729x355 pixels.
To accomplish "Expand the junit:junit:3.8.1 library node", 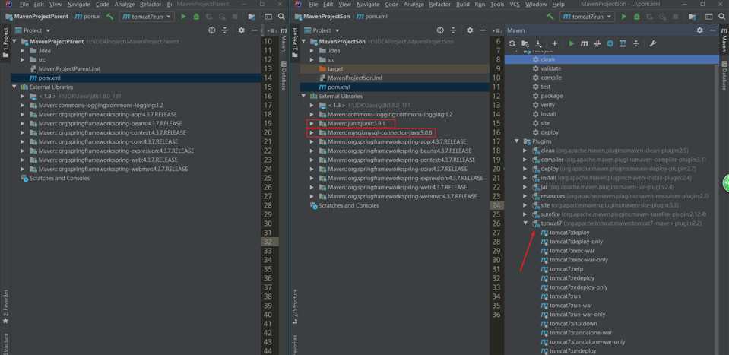I will click(312, 124).
